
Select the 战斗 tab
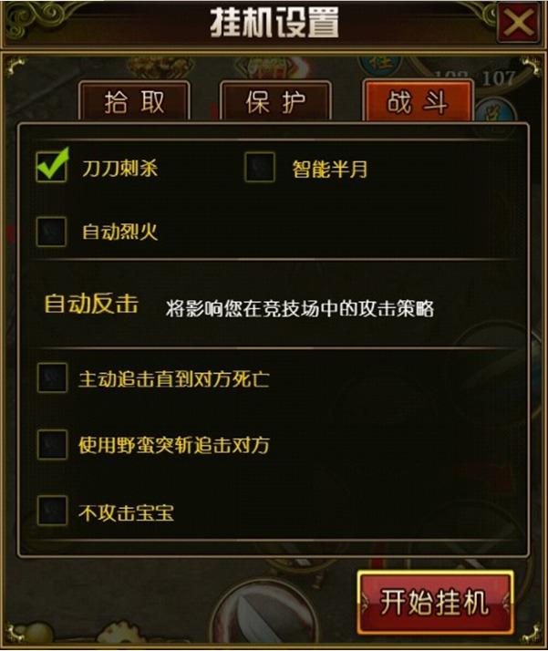(418, 101)
